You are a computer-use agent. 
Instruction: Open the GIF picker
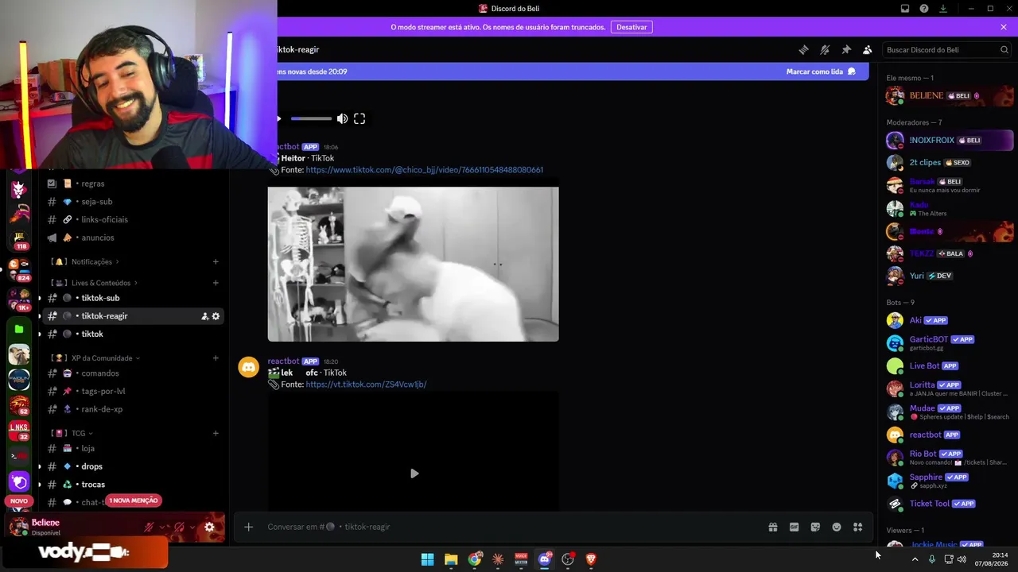point(794,527)
